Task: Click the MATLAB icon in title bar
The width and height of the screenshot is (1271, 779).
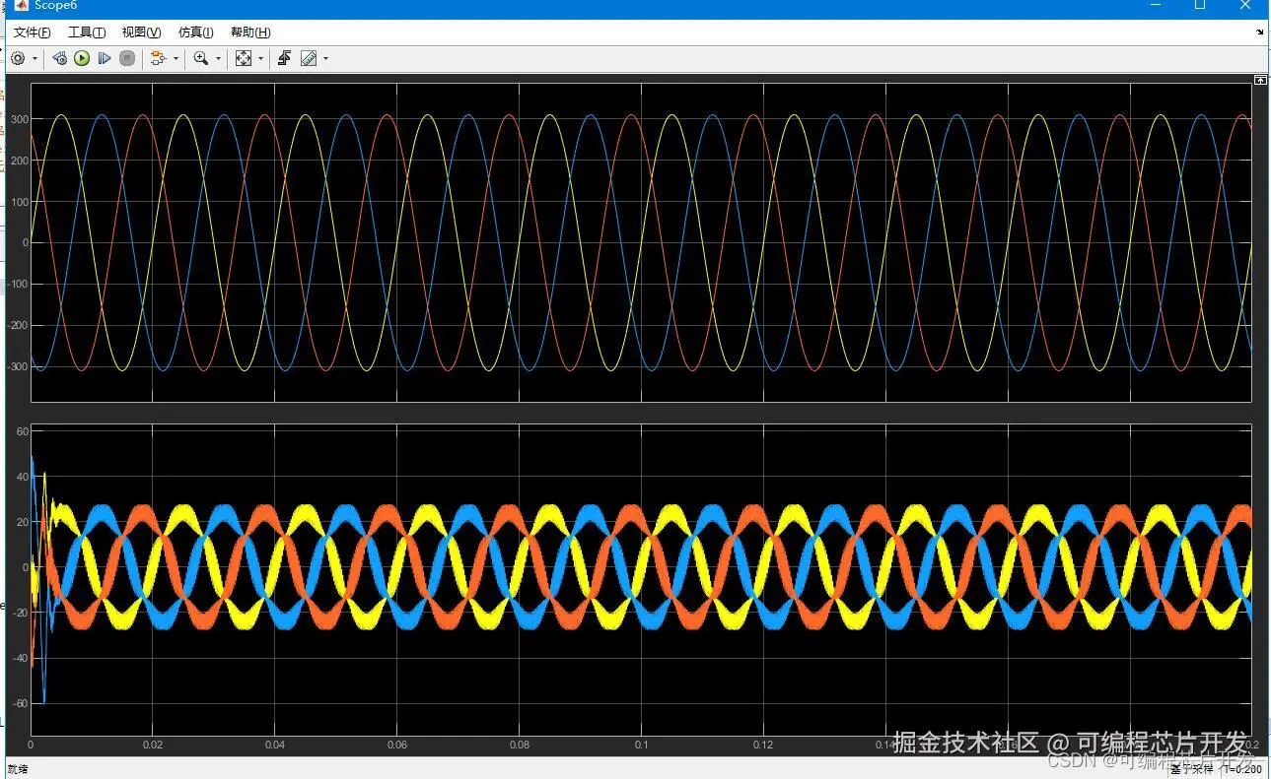Action: (21, 5)
